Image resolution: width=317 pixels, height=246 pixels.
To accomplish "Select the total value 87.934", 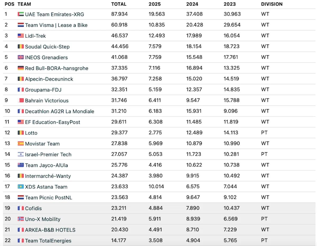I will coord(119,14).
